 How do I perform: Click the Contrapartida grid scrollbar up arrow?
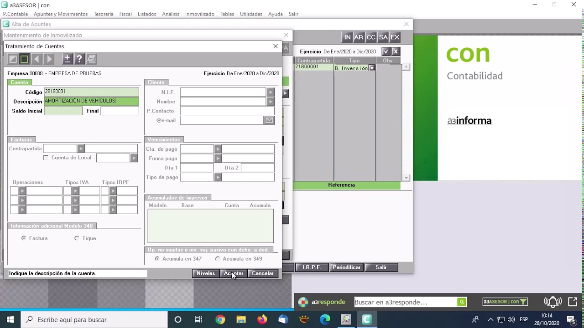pos(406,67)
